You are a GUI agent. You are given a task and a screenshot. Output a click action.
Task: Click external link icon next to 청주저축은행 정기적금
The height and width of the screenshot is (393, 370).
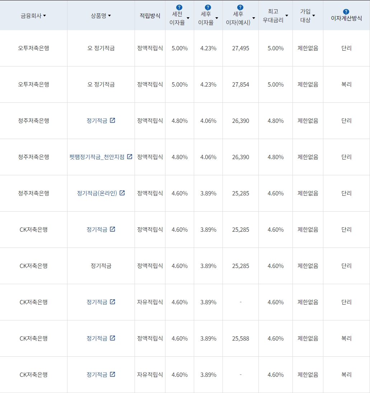tap(113, 120)
